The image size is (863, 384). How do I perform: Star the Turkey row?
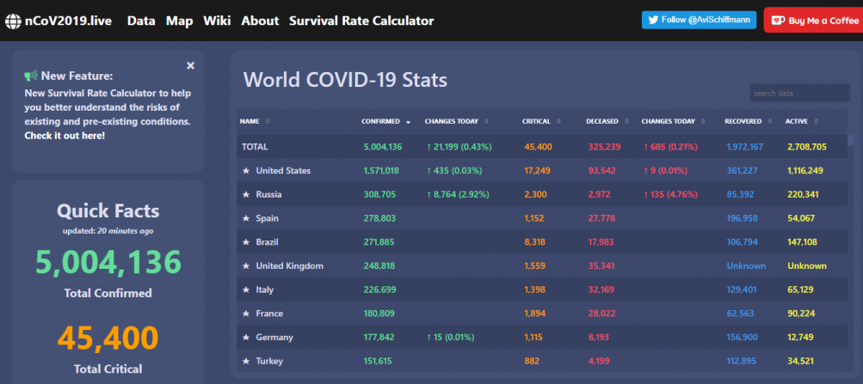(246, 361)
